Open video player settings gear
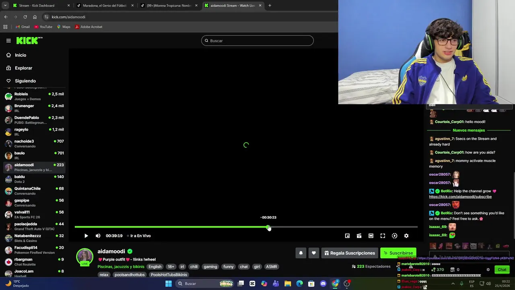 click(x=406, y=236)
